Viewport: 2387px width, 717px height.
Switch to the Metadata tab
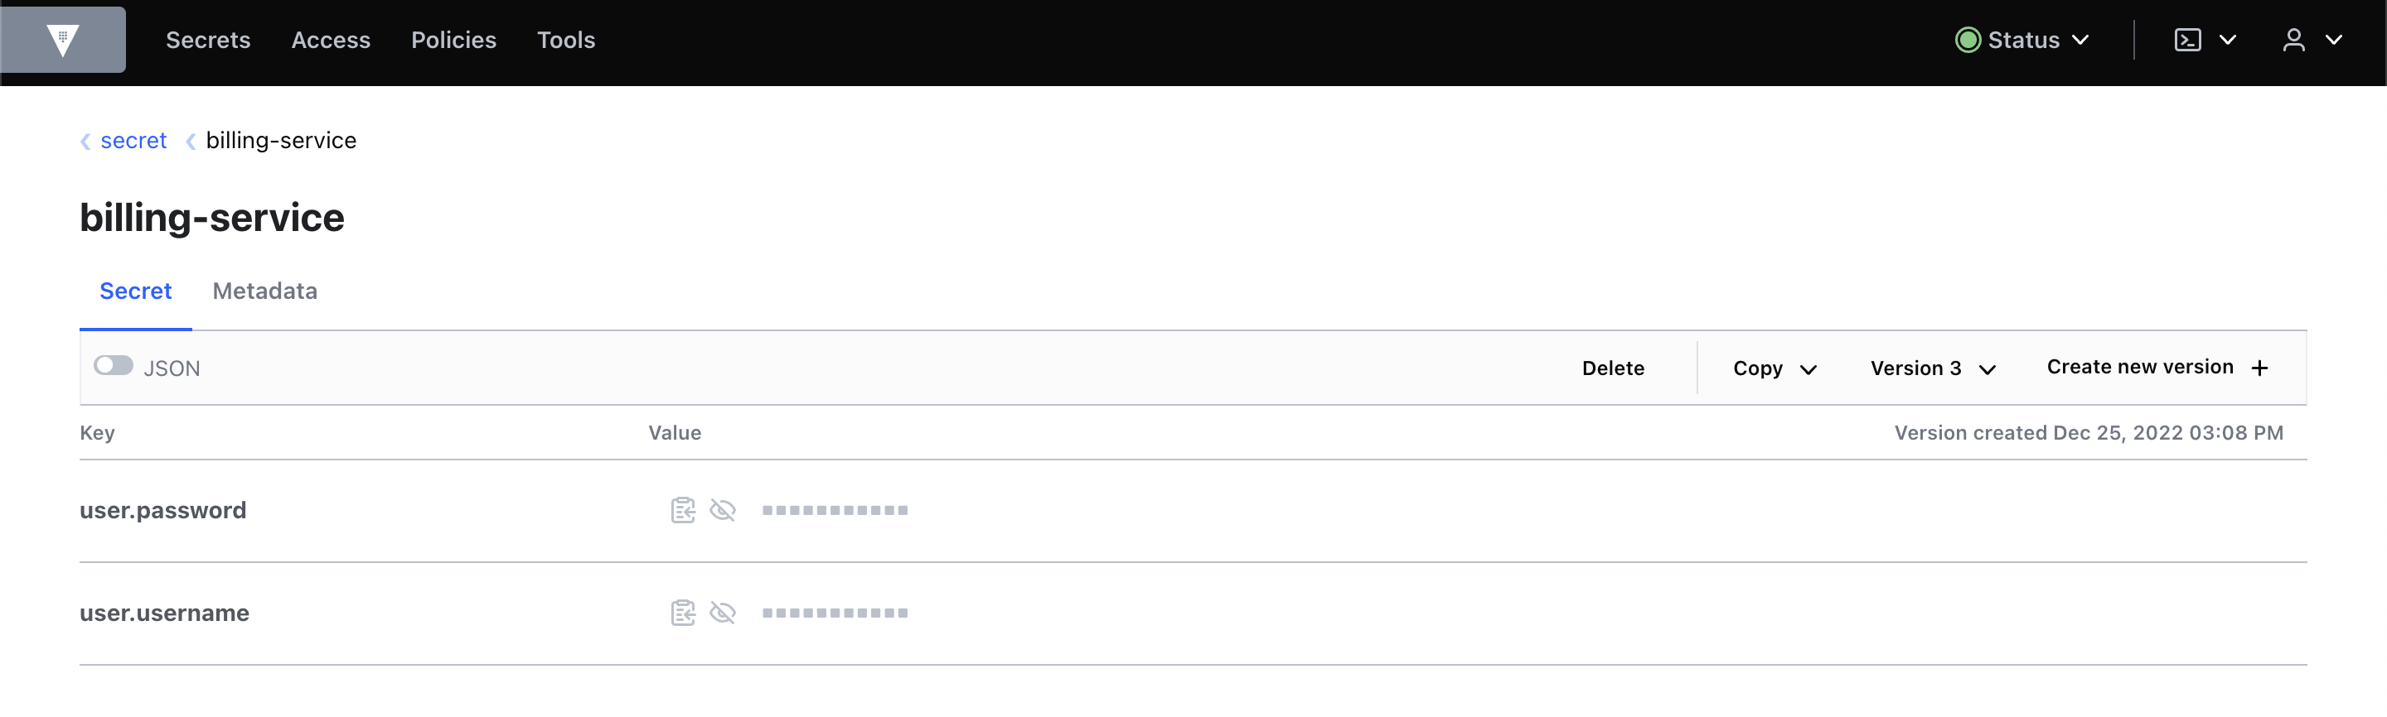(264, 291)
